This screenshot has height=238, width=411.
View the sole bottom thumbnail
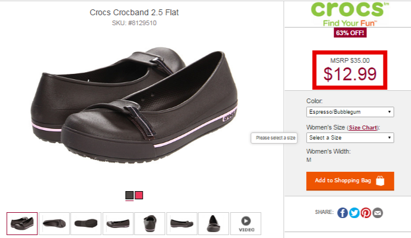86,223
